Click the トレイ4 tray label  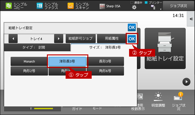pyautogui.click(x=36, y=39)
